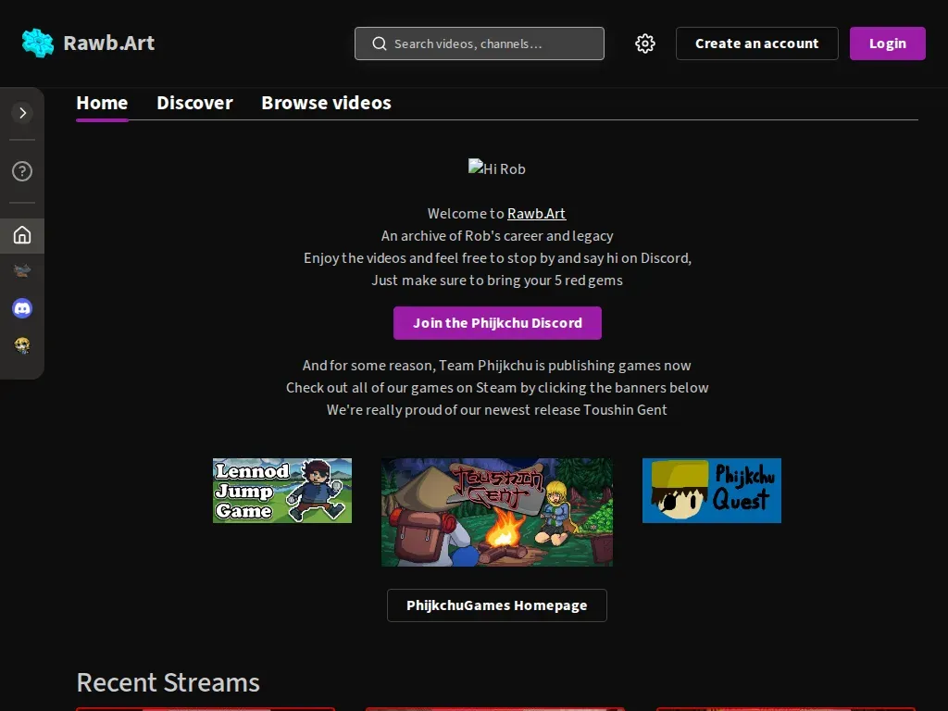The height and width of the screenshot is (711, 948).
Task: Follow the Rawb.Art link in welcome text
Action: 536,214
